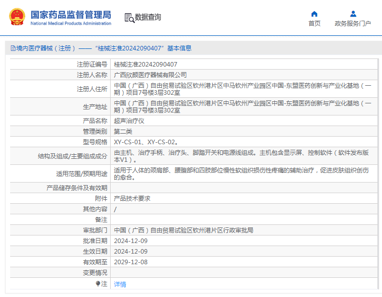Click the product name 超声治疗仪
382x297 pixels.
[129, 121]
